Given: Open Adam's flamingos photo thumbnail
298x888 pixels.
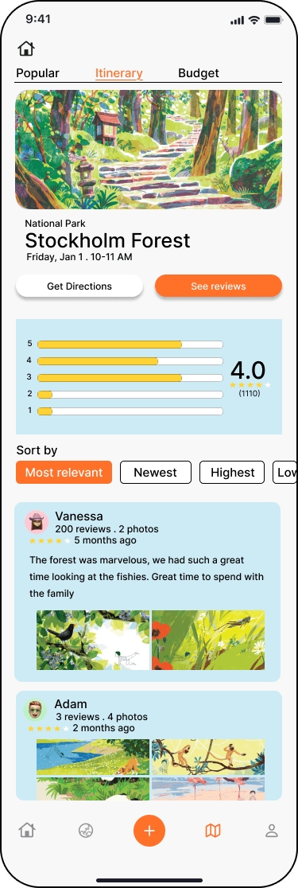Looking at the screenshot, I should coord(208,789).
